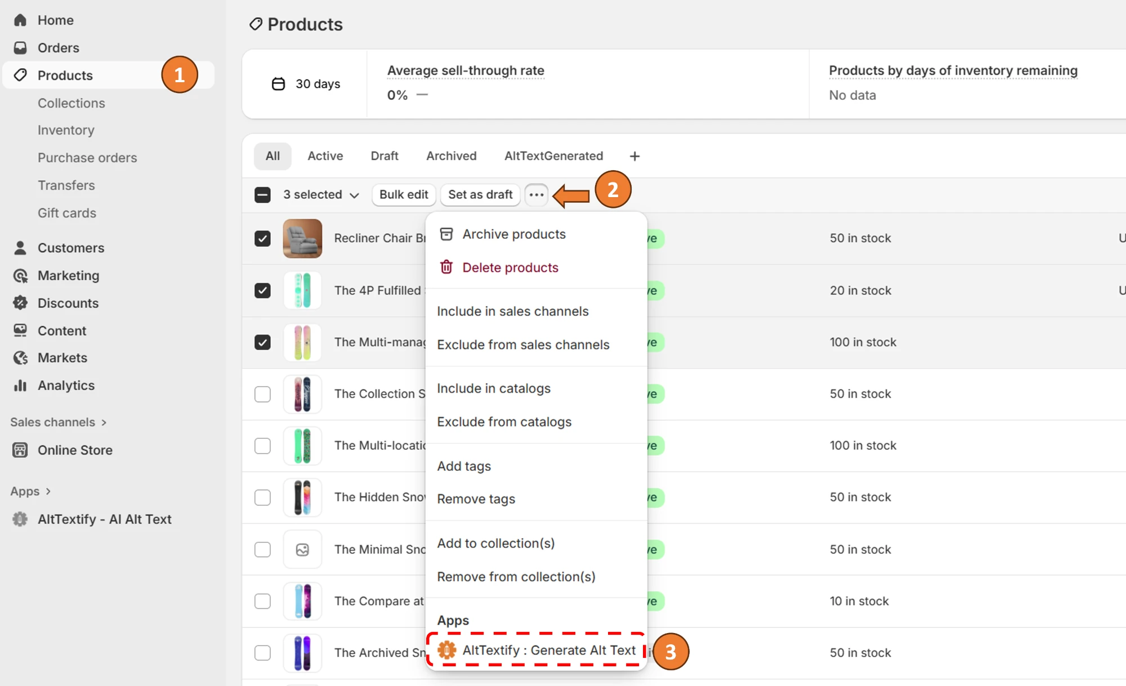Viewport: 1126px width, 686px height.
Task: Click the Bulk edit button
Action: (x=403, y=195)
